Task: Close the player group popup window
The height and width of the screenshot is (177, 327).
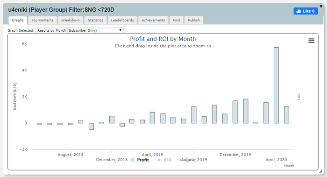Action: point(321,7)
